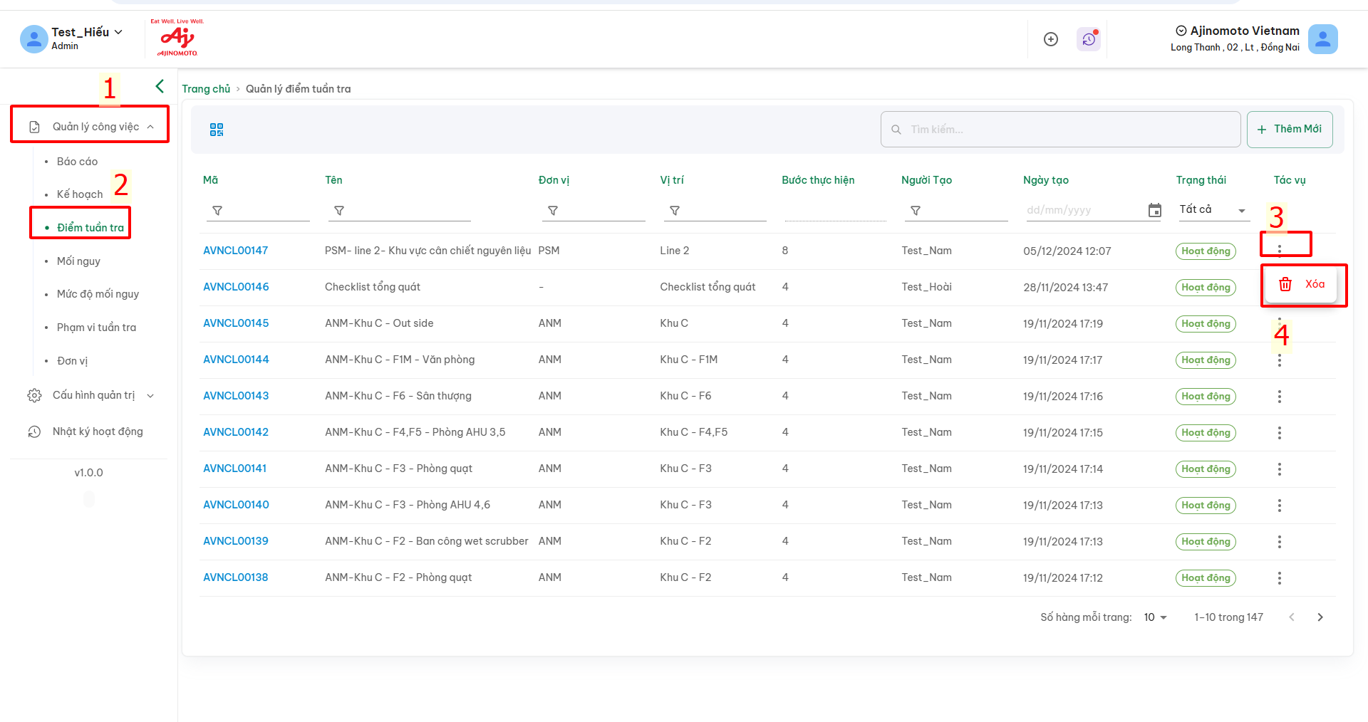The width and height of the screenshot is (1368, 722).
Task: Open the rows-per-page dropdown showing 10
Action: pos(1155,617)
